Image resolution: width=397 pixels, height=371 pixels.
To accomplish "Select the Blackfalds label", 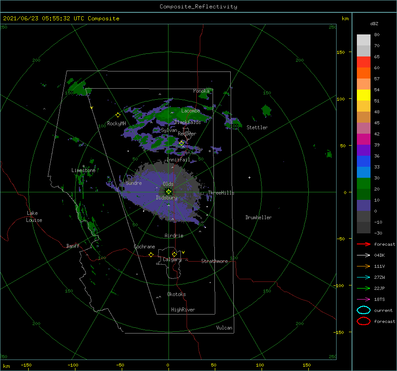I will pos(187,122).
